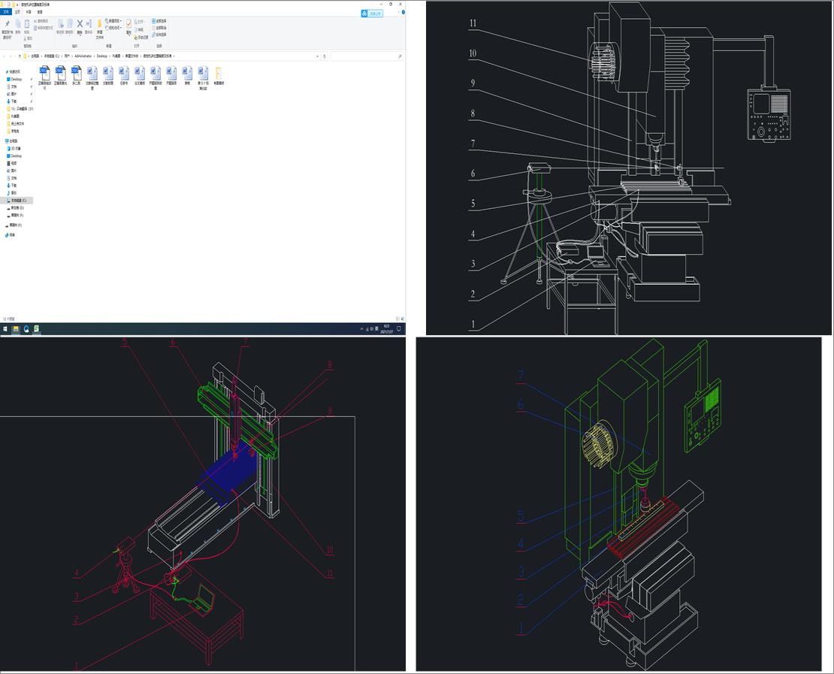Click the New folder icon in ribbon
Screen dimensions: 834x674
point(99,25)
